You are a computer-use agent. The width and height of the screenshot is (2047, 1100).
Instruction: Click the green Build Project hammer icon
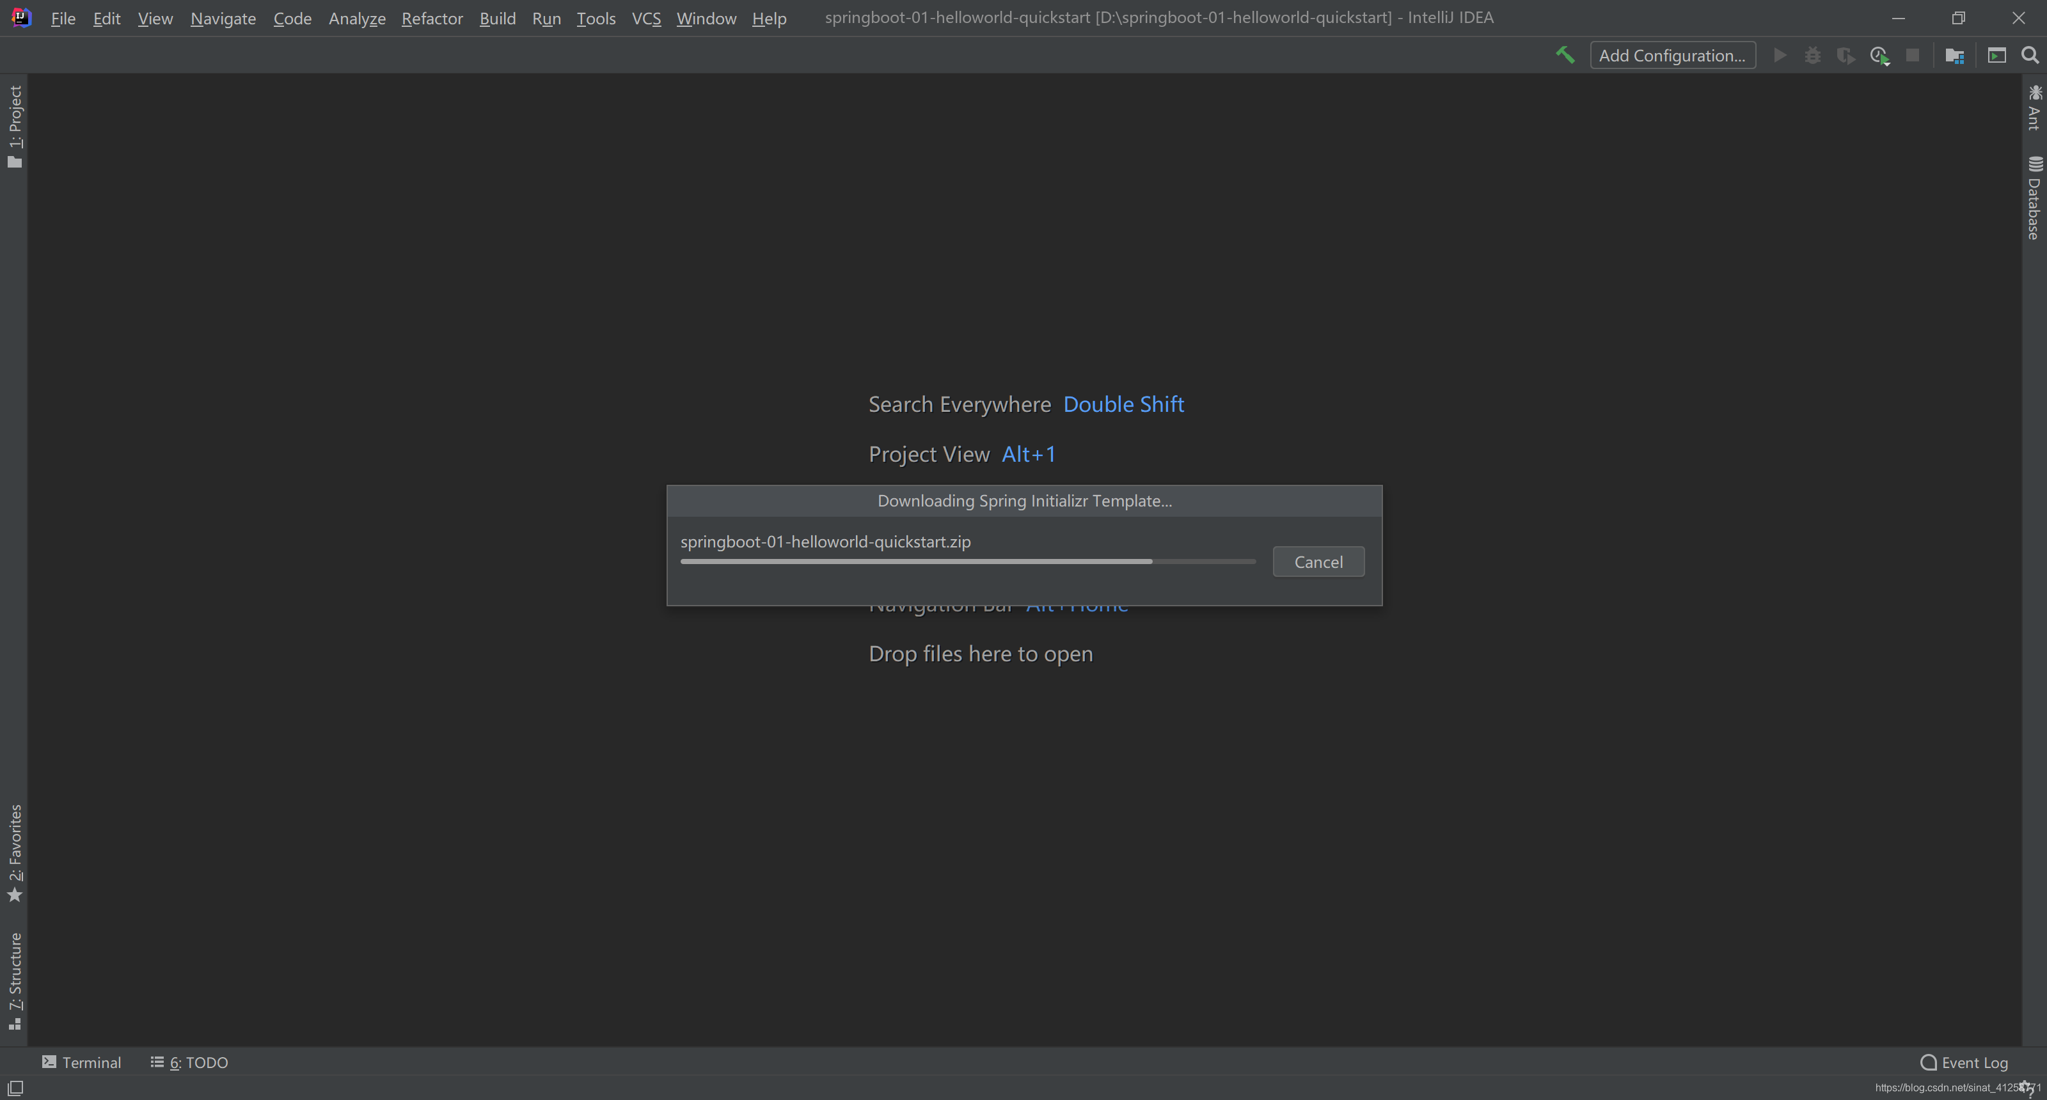1565,56
